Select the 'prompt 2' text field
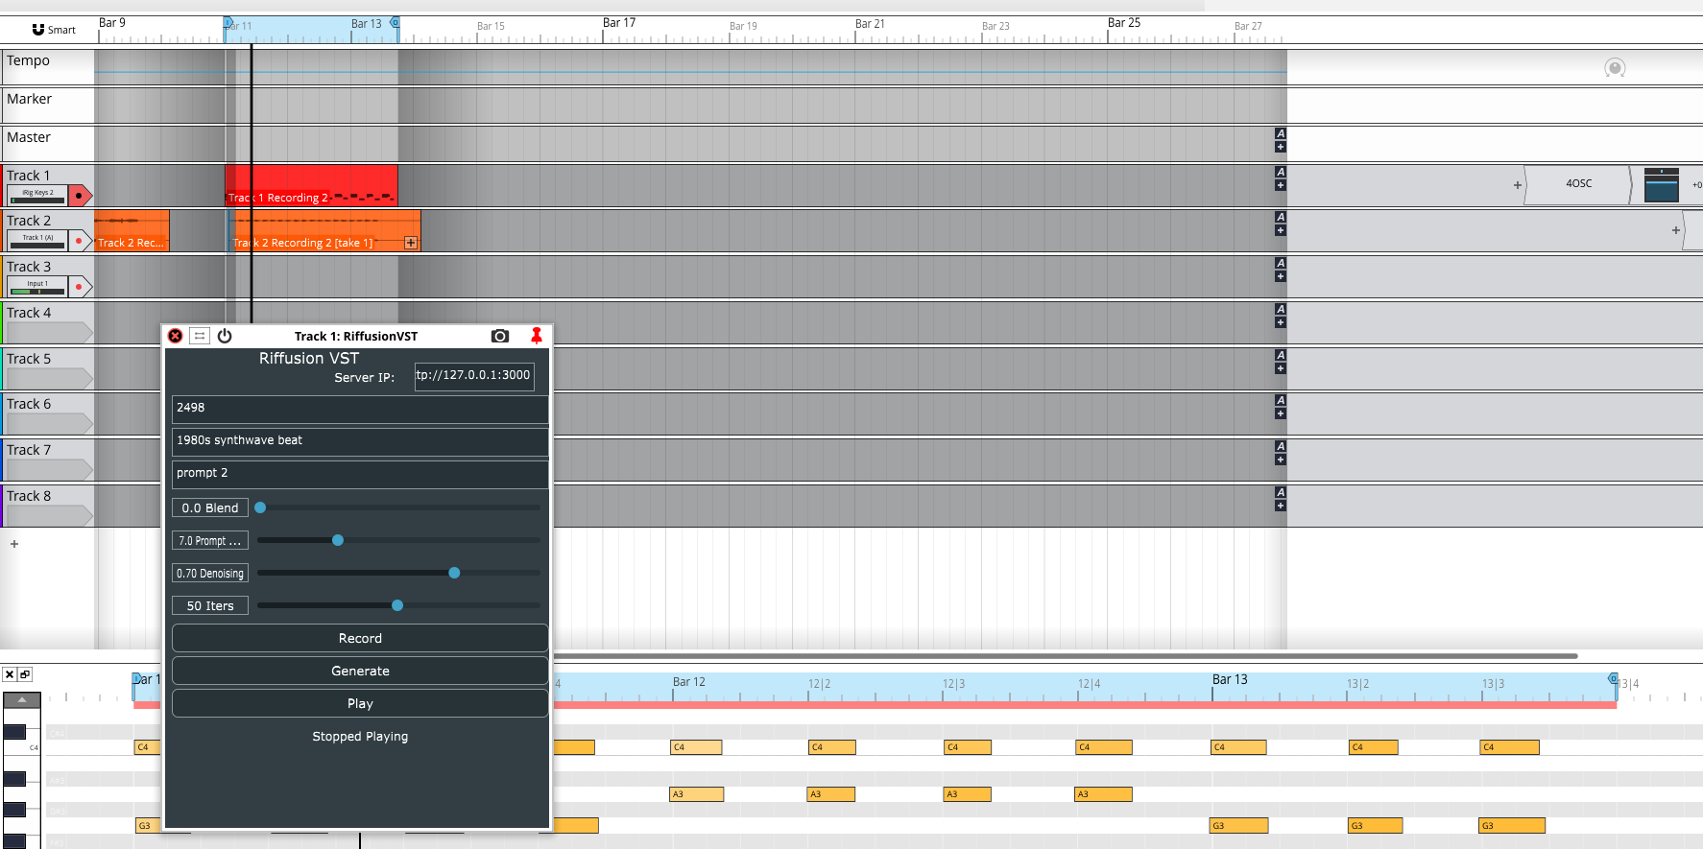The image size is (1703, 849). pos(360,474)
